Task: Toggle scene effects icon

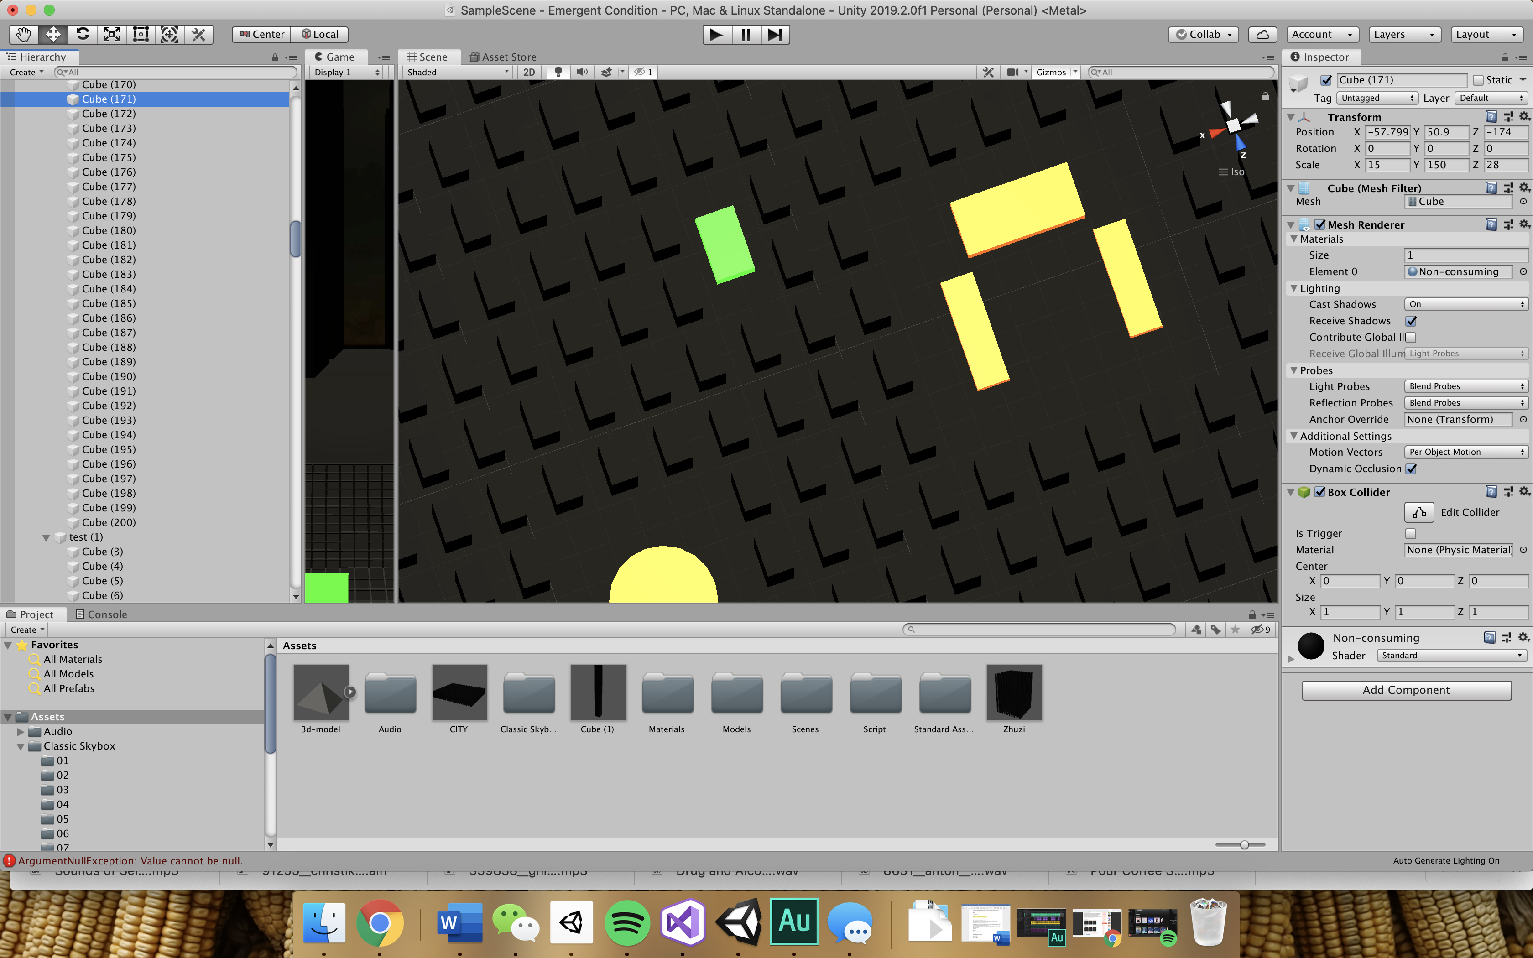Action: point(606,72)
